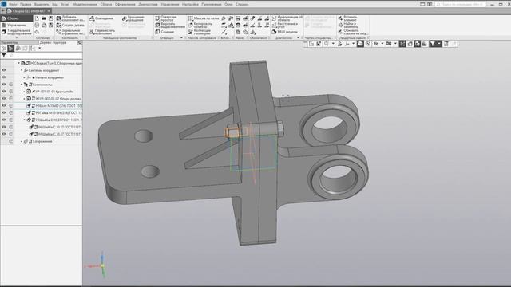Image resolution: width=511 pixels, height=287 pixels.
Task: Open the view orientation dropdown arrow
Action: (x=353, y=44)
